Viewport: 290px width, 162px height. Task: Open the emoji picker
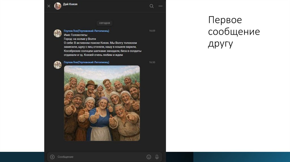point(149,157)
